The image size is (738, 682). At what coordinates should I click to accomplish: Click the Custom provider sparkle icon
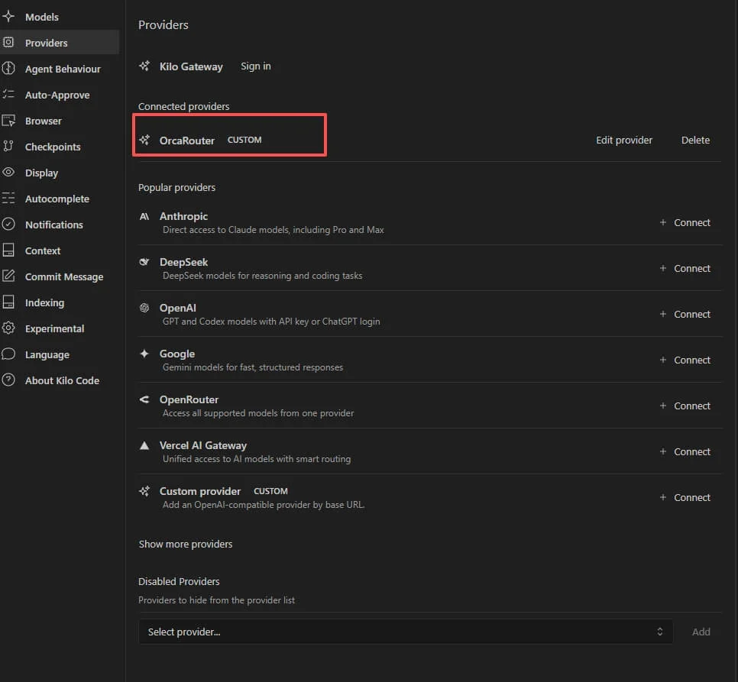point(144,491)
